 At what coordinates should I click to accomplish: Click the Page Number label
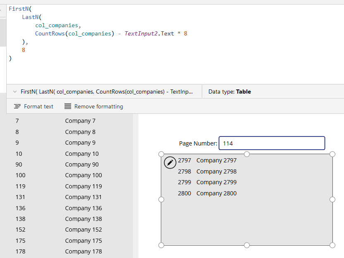[198, 143]
